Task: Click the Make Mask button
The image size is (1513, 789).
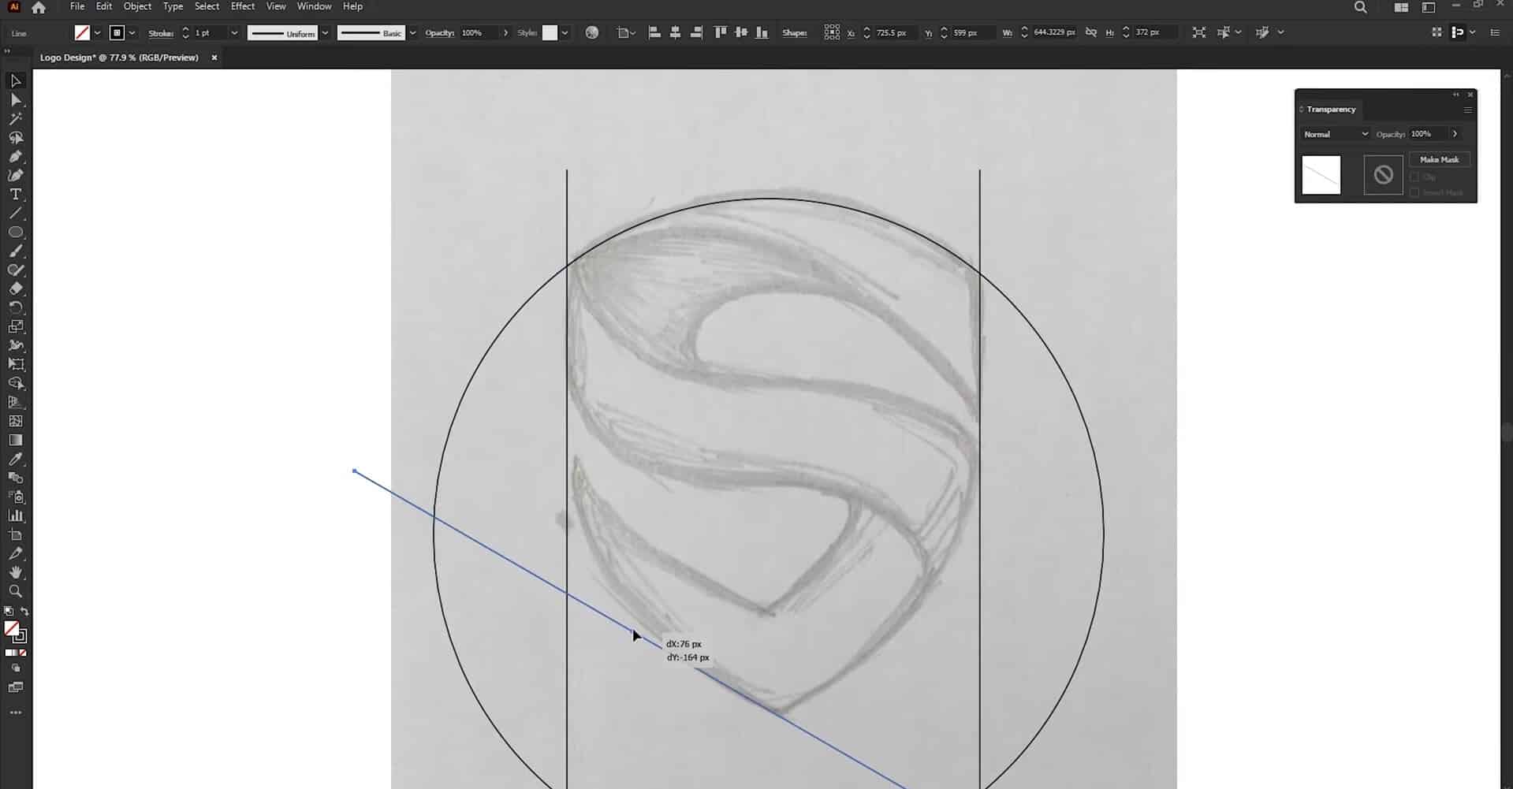Action: (1439, 159)
